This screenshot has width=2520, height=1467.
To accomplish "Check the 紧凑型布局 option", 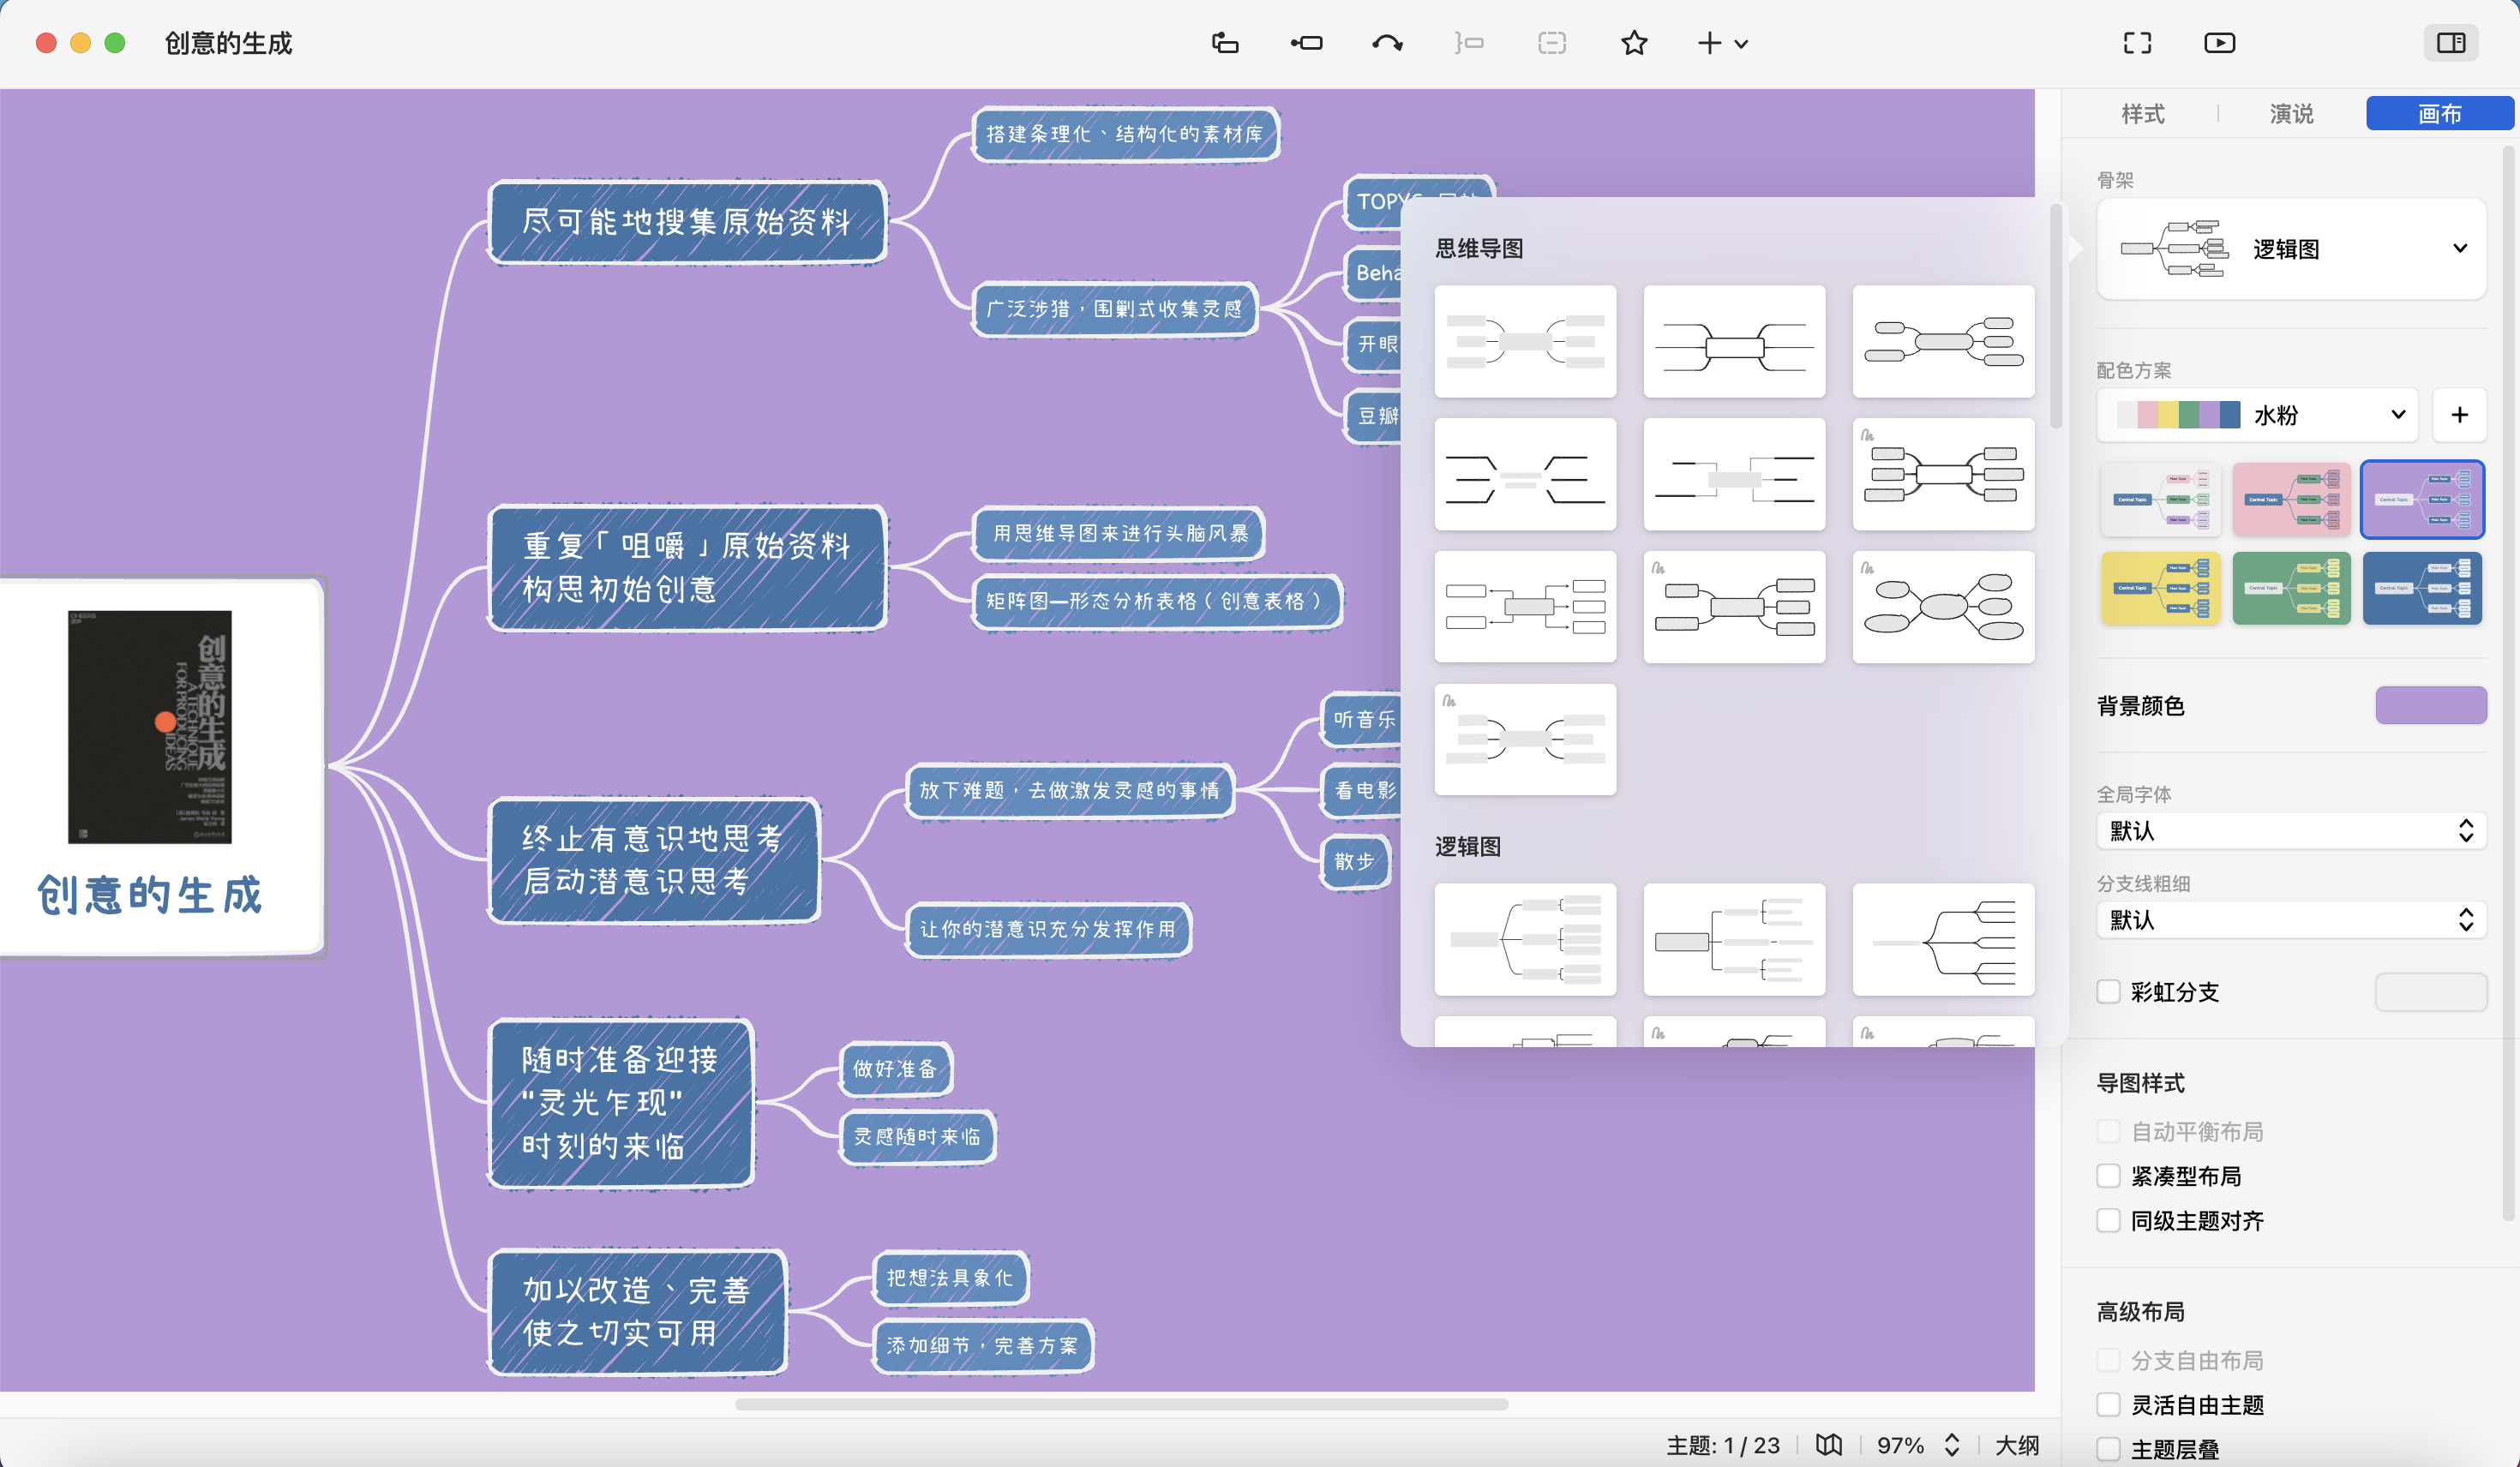I will click(x=2109, y=1176).
